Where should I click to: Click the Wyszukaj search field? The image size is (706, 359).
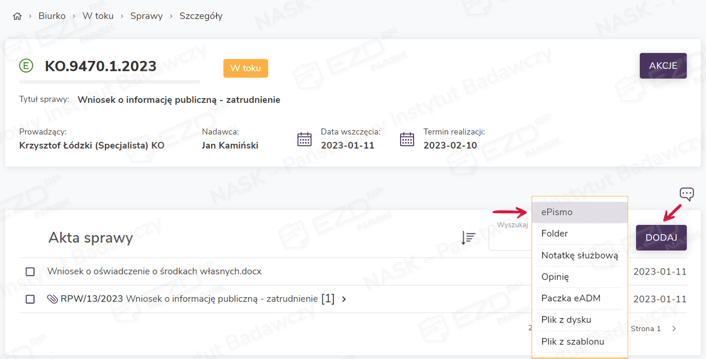(509, 238)
